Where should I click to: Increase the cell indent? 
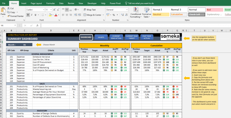pyautogui.click(x=79, y=15)
